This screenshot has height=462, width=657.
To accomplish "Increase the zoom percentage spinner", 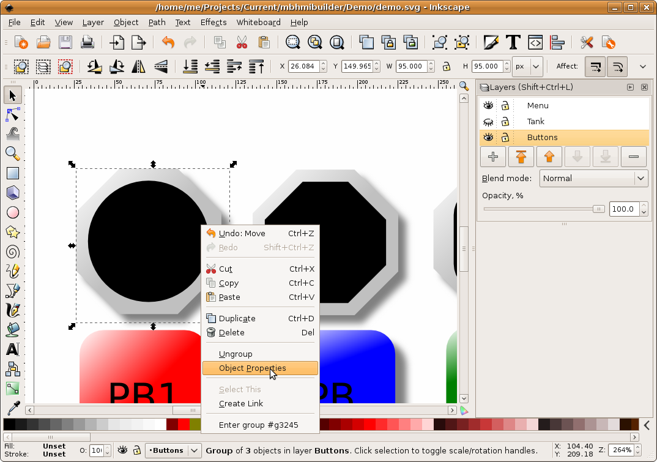I will 637,447.
